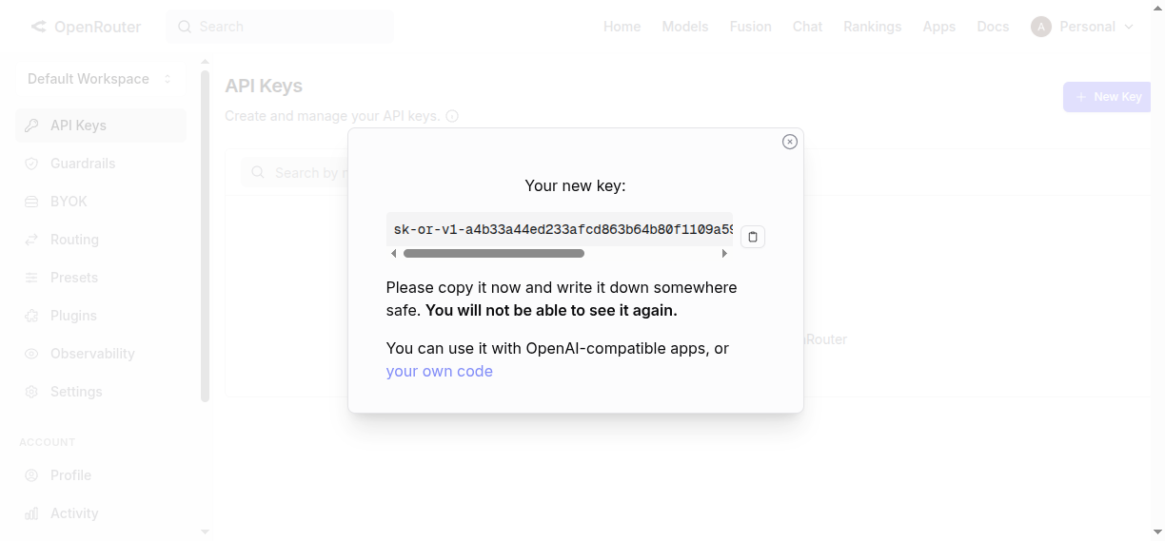Click the 'Your new key:' label
The width and height of the screenshot is (1165, 541).
pos(576,185)
